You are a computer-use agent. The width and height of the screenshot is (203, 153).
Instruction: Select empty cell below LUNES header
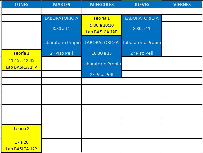click(x=22, y=11)
